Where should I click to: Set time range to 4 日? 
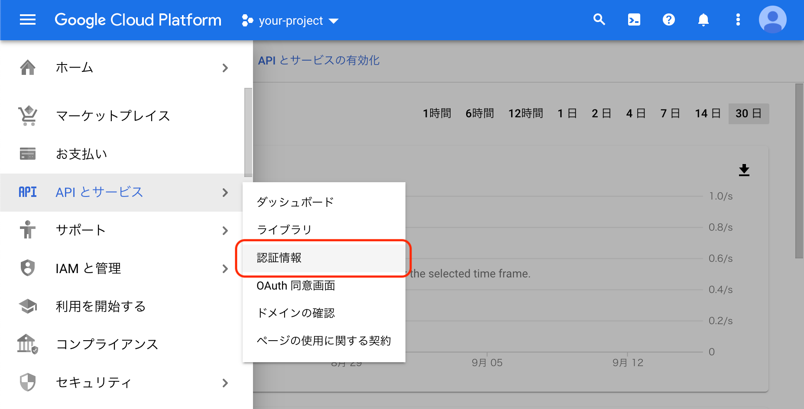coord(636,113)
